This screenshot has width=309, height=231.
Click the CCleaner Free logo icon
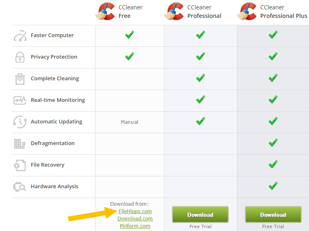[105, 11]
